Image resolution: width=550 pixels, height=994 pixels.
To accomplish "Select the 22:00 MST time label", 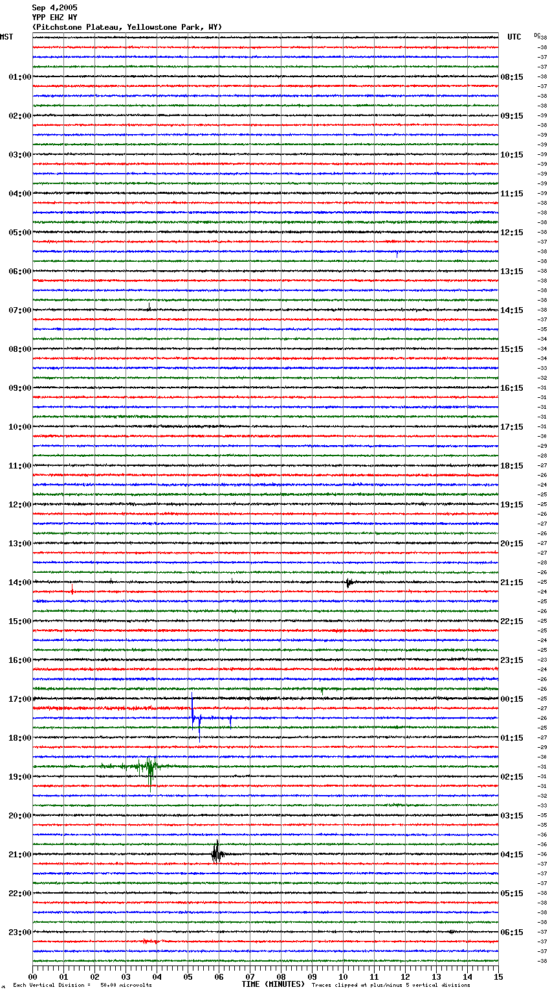I will point(20,894).
